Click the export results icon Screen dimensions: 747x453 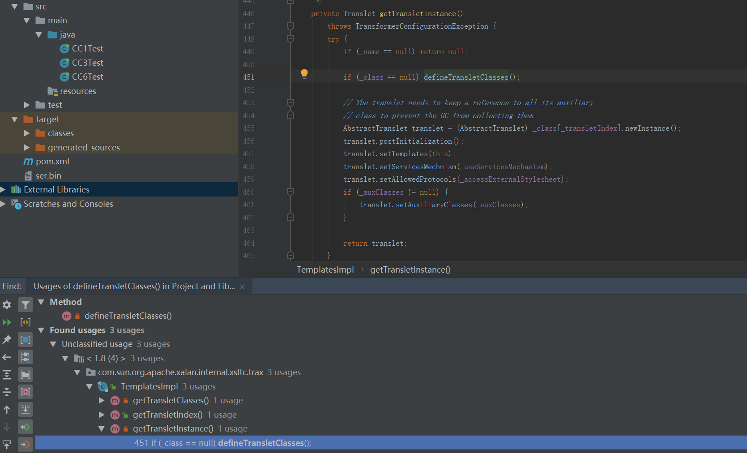tap(7, 444)
